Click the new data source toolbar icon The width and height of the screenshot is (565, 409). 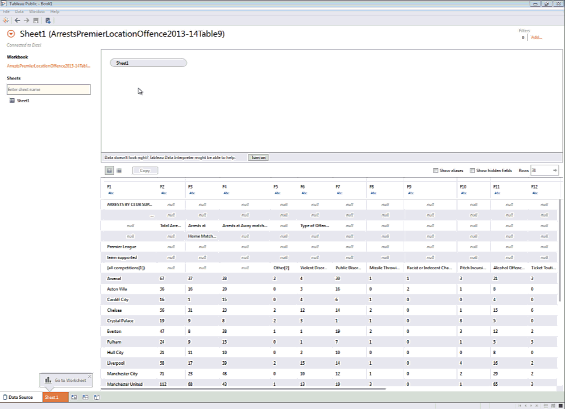pos(48,20)
